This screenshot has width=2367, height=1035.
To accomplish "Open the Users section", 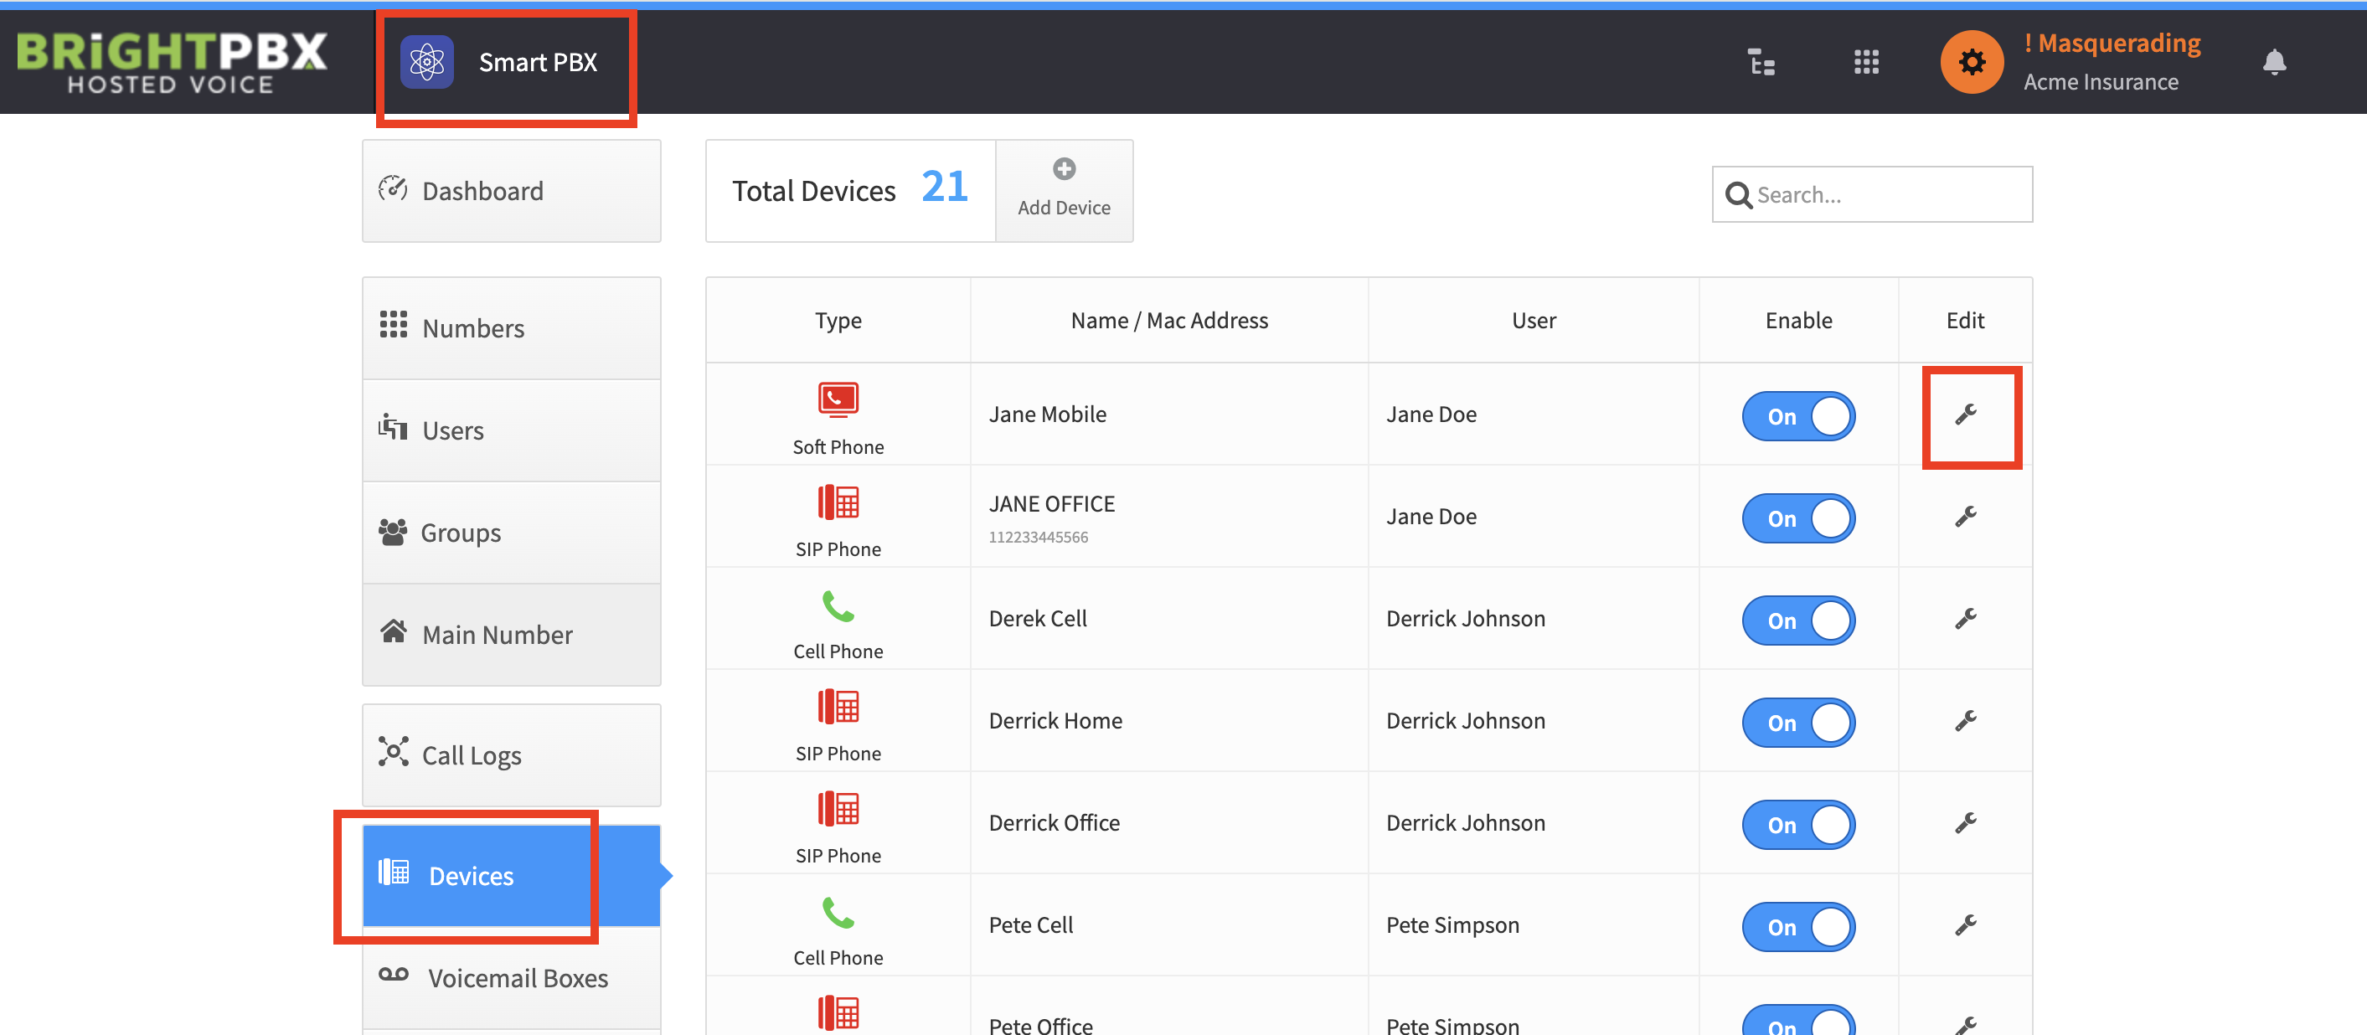I will tap(511, 430).
